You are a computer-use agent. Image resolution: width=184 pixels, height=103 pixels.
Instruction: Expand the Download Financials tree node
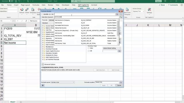43,49
